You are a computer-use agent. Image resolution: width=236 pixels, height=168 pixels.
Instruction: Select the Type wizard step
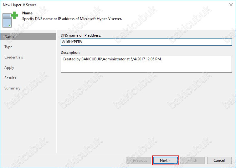click(x=8, y=47)
